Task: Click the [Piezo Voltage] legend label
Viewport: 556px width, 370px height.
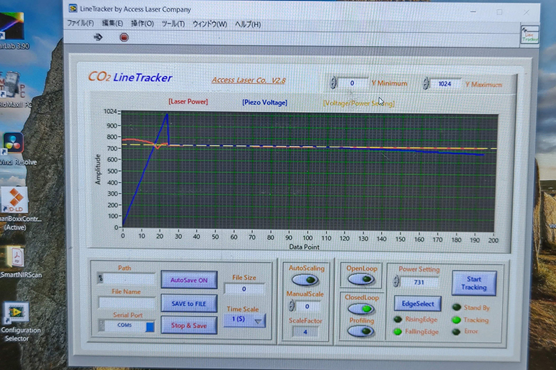Action: (x=265, y=102)
